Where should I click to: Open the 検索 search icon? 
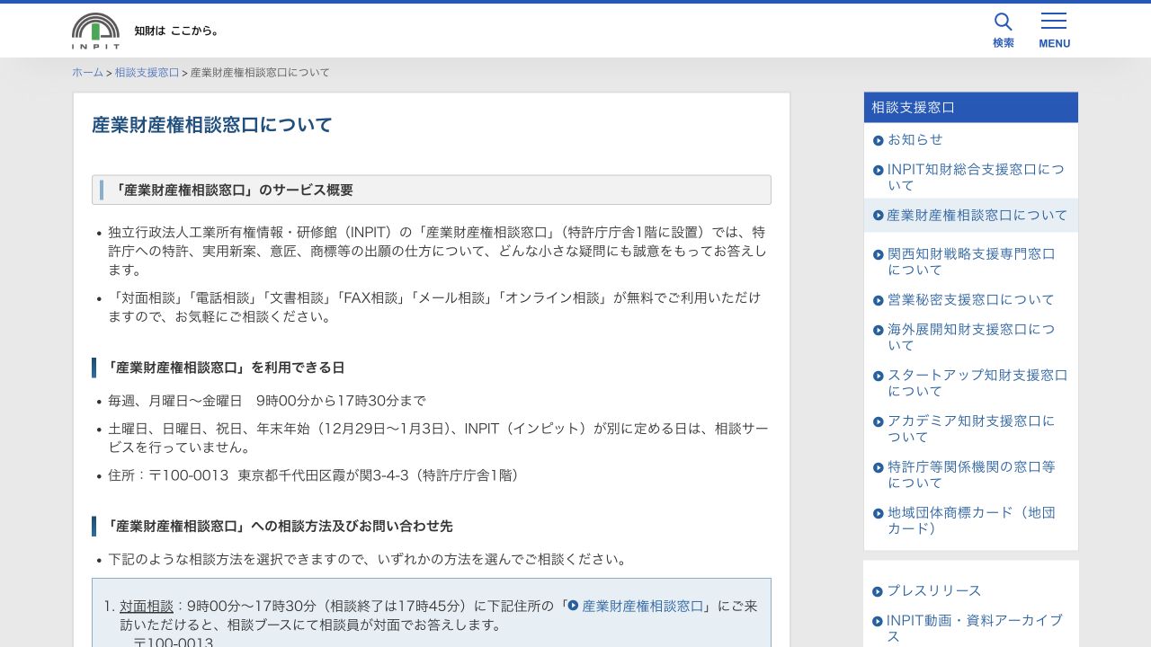(1004, 31)
